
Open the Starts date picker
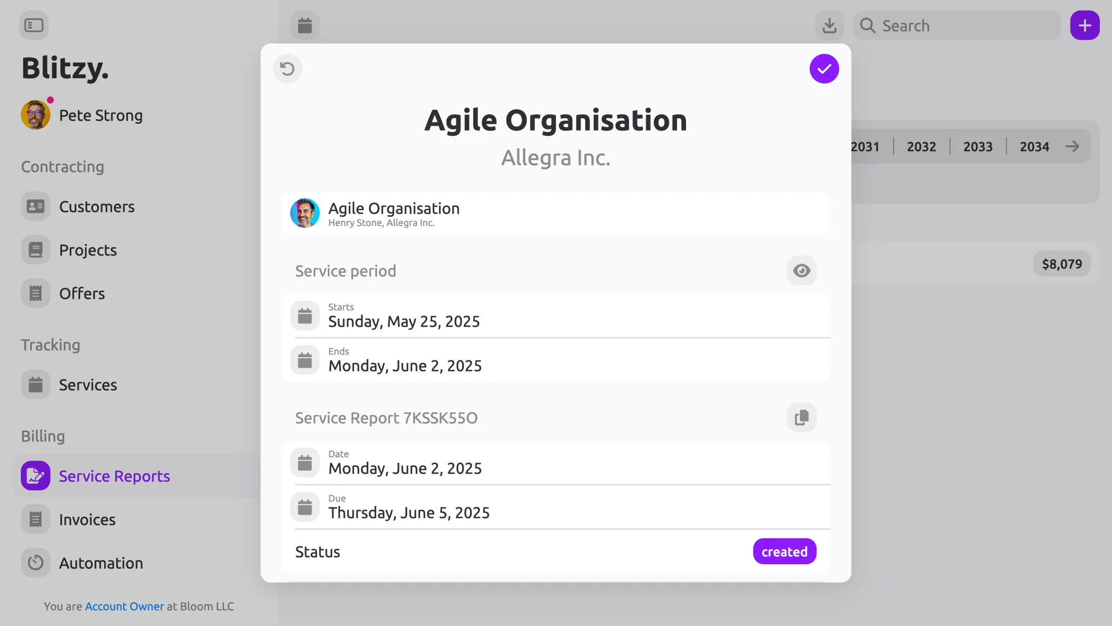click(556, 316)
